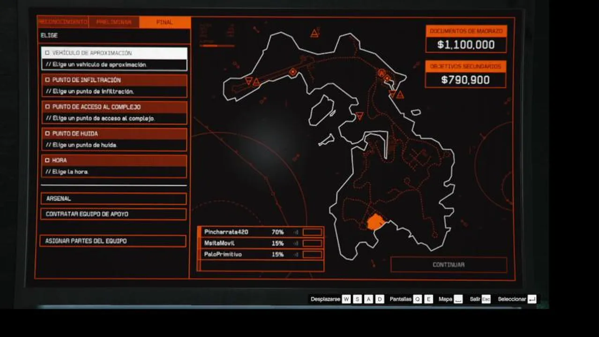Select the circled diamond marker on the airstrip

pyautogui.click(x=293, y=72)
